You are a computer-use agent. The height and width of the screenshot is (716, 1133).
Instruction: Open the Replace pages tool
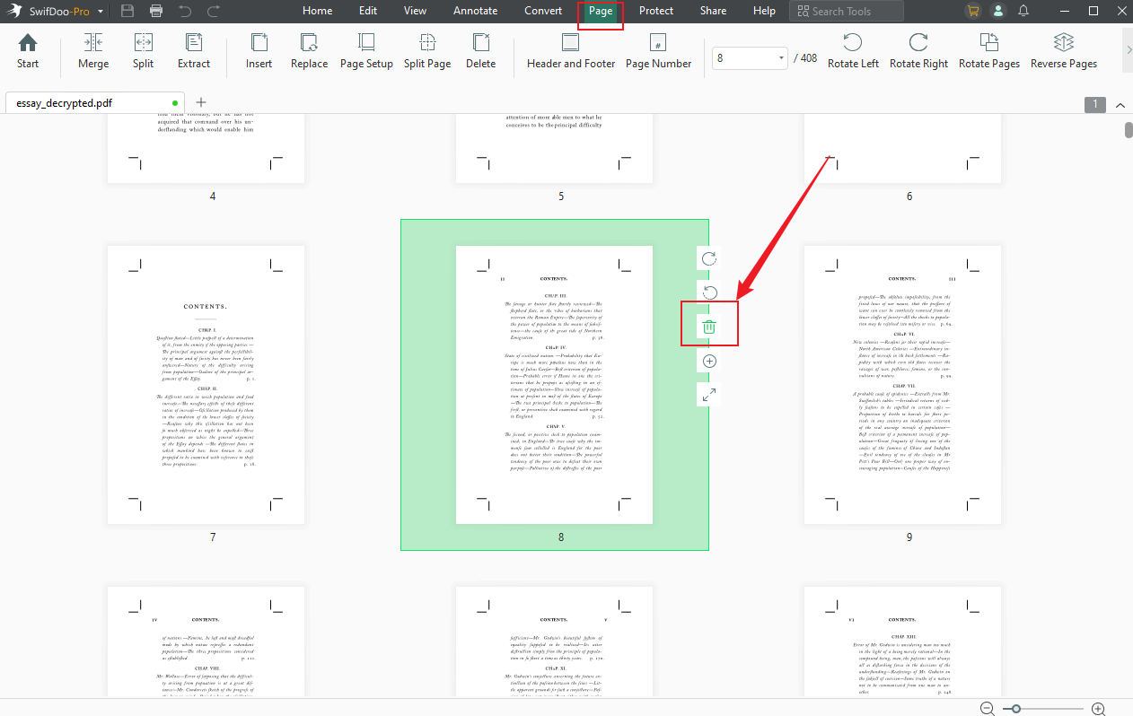[x=309, y=51]
